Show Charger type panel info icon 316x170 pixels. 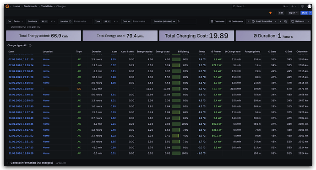(x=30, y=45)
